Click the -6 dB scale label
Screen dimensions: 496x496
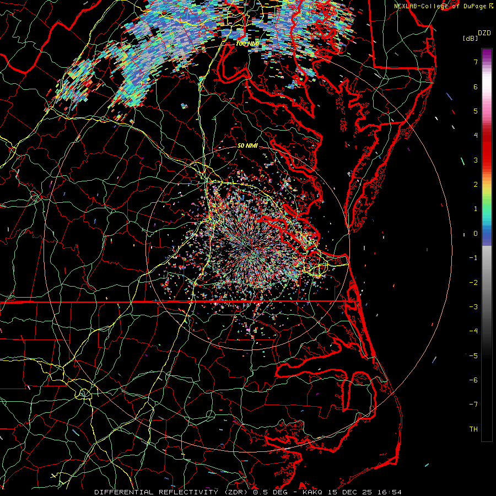pyautogui.click(x=473, y=380)
